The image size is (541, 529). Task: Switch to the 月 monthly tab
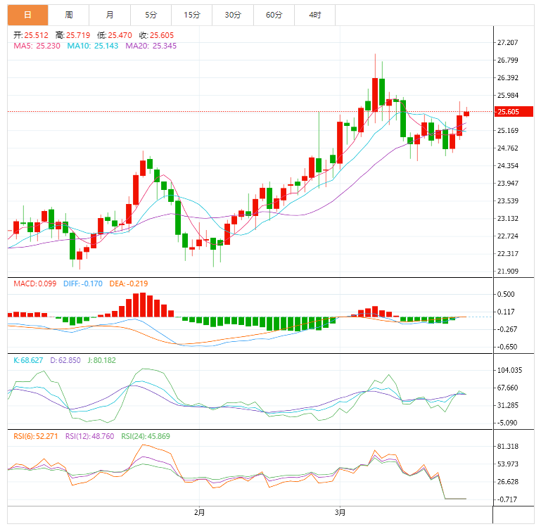click(110, 15)
